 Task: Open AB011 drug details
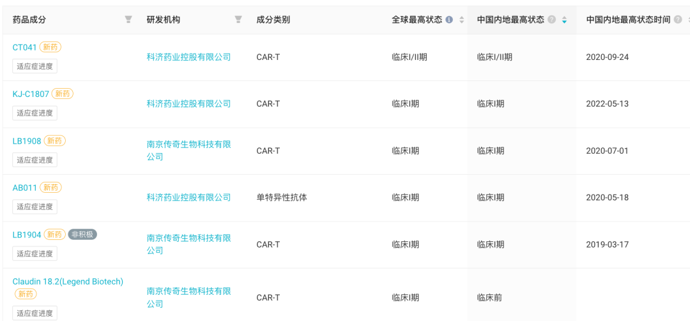[x=25, y=188]
